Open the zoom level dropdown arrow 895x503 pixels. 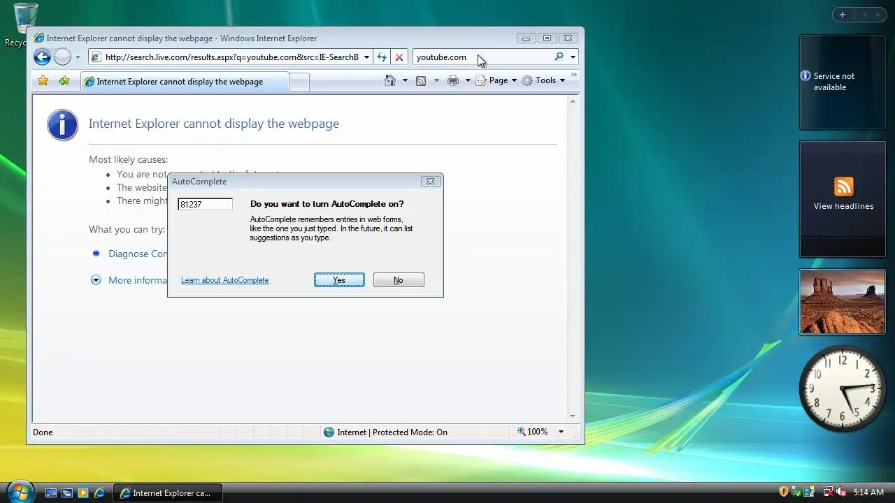click(561, 432)
